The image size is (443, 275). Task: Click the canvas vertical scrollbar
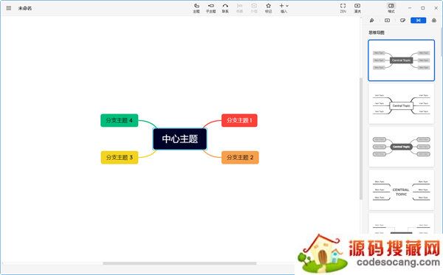[361, 139]
